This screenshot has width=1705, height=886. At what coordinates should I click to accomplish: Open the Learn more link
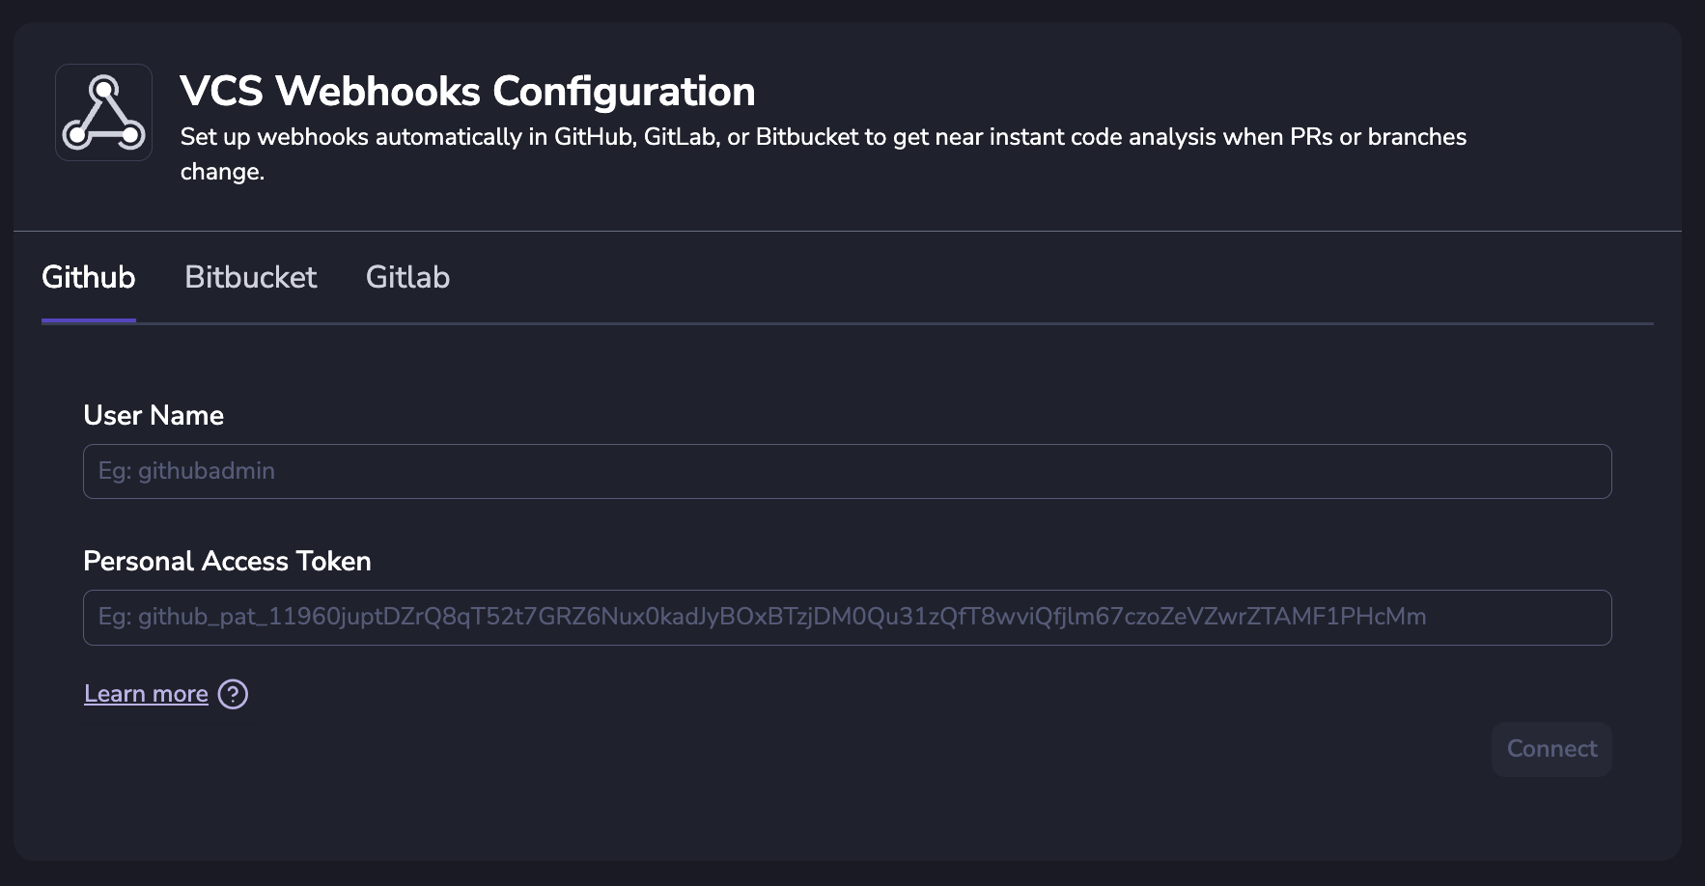click(146, 694)
